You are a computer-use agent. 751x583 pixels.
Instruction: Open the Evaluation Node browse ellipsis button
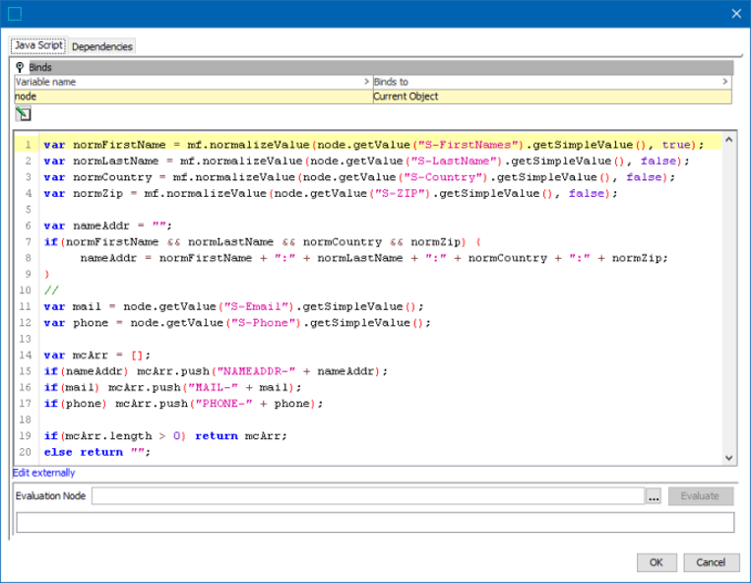[654, 496]
